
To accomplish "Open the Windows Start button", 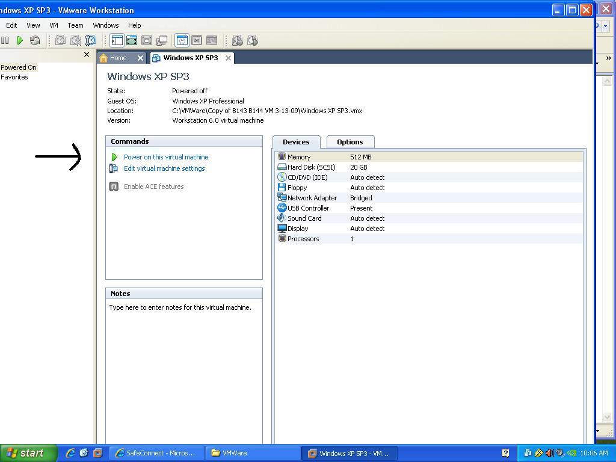I will click(x=28, y=453).
